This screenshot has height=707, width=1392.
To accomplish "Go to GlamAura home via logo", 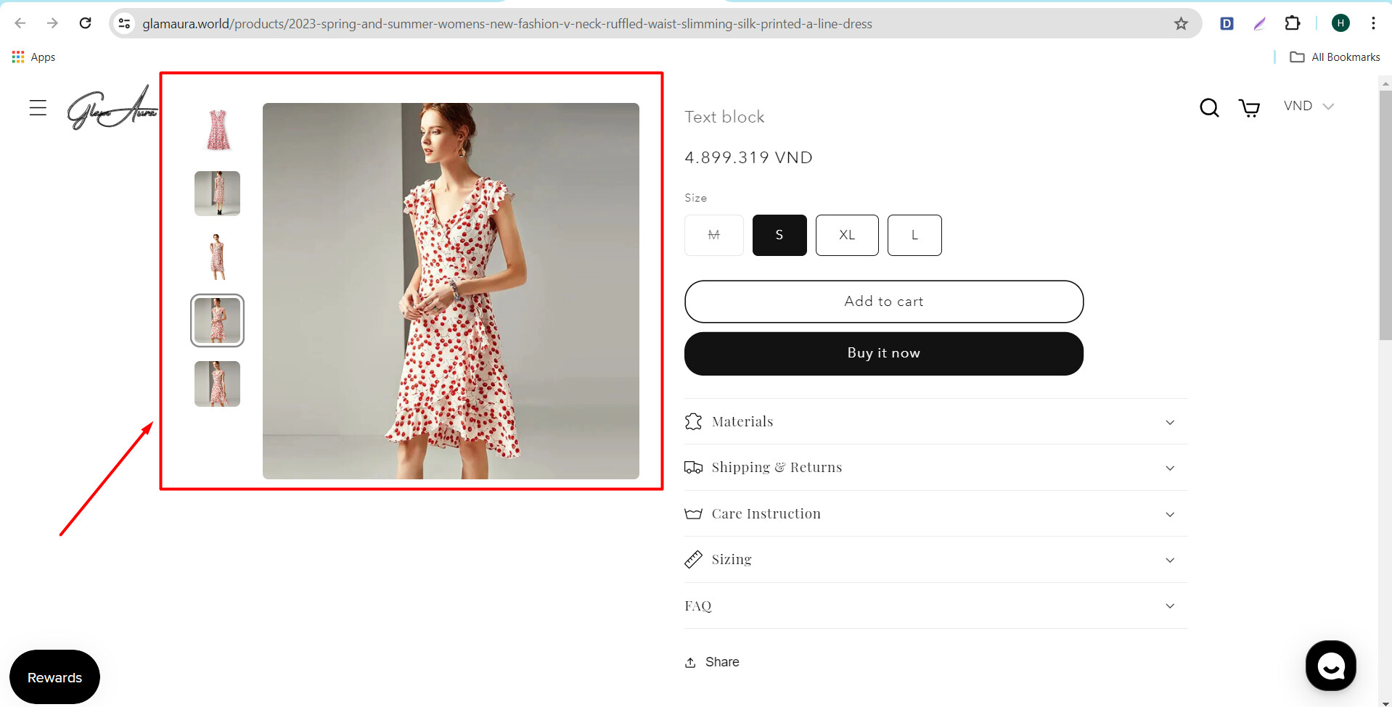I will pos(112,107).
